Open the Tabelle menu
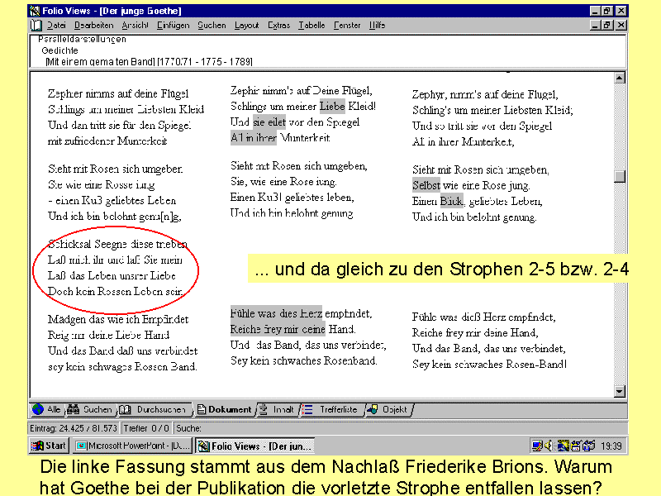Image resolution: width=661 pixels, height=496 pixels. [x=311, y=26]
